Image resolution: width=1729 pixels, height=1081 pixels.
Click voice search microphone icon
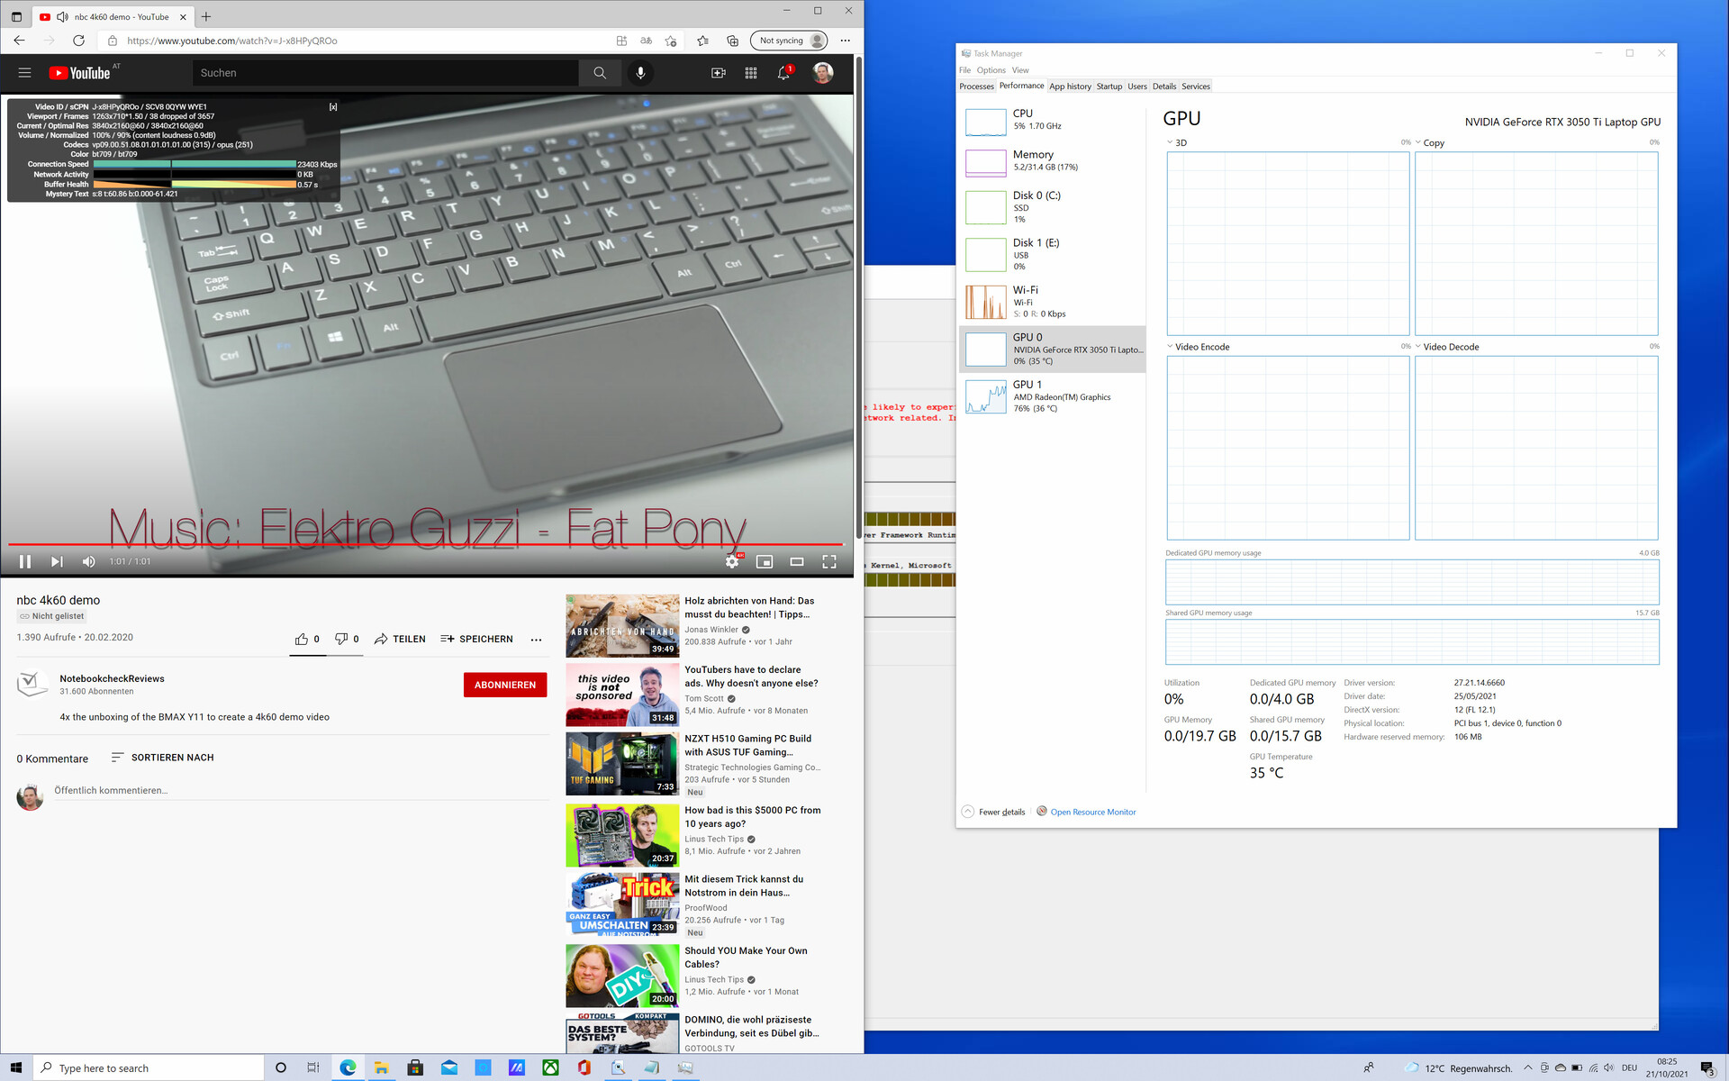tap(640, 73)
